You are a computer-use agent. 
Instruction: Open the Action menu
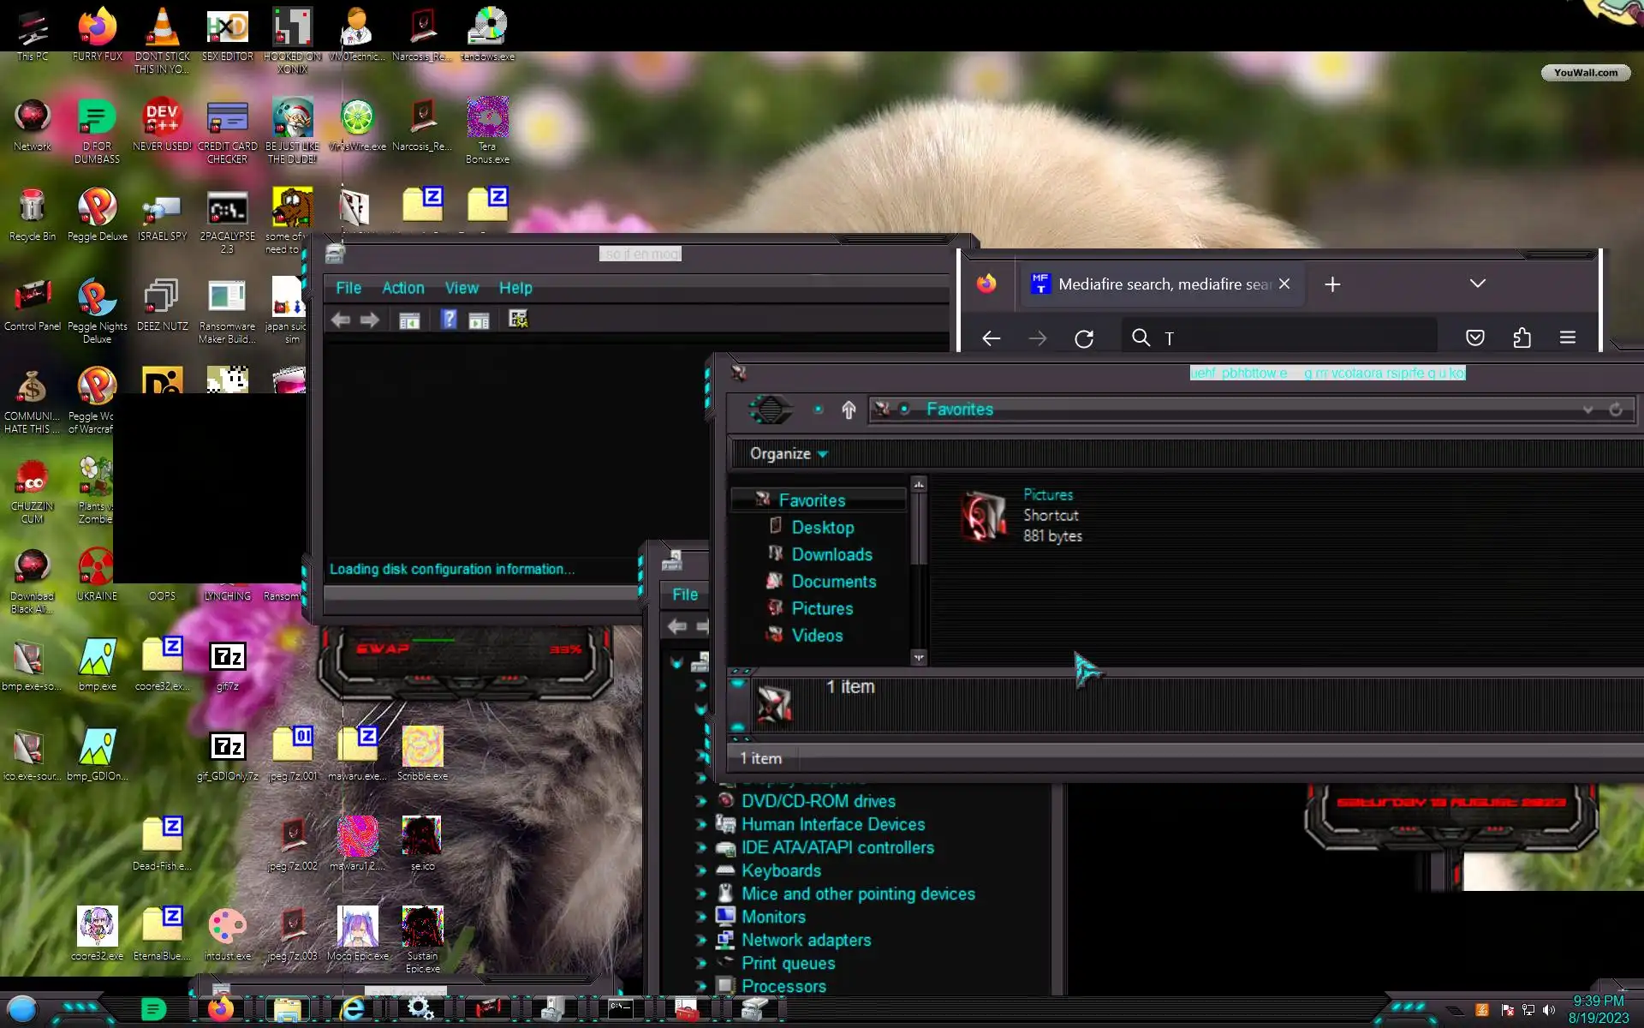point(402,288)
